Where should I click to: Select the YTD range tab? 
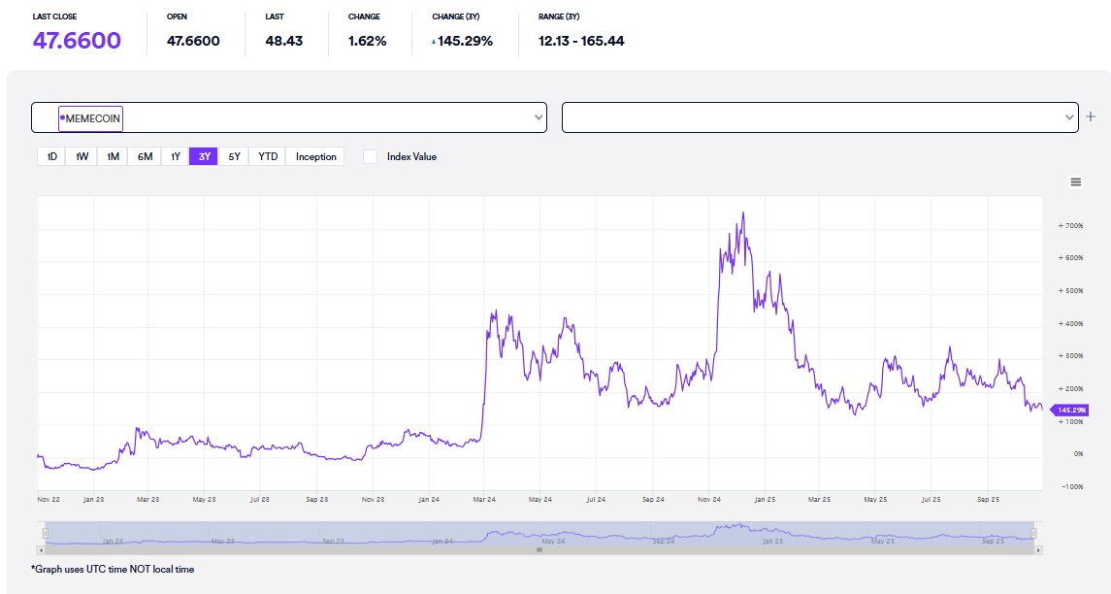tap(268, 156)
